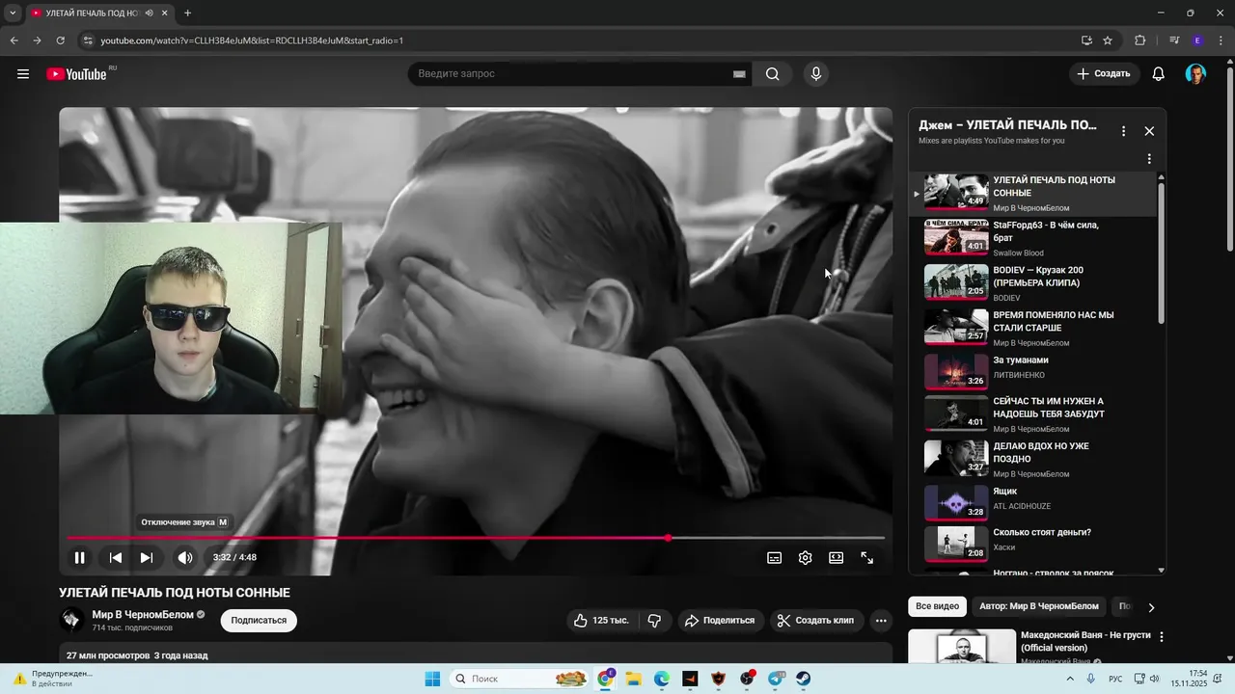This screenshot has width=1235, height=694.
Task: Play Сколько стоят деньги? by Хаски
Action: click(x=1032, y=544)
